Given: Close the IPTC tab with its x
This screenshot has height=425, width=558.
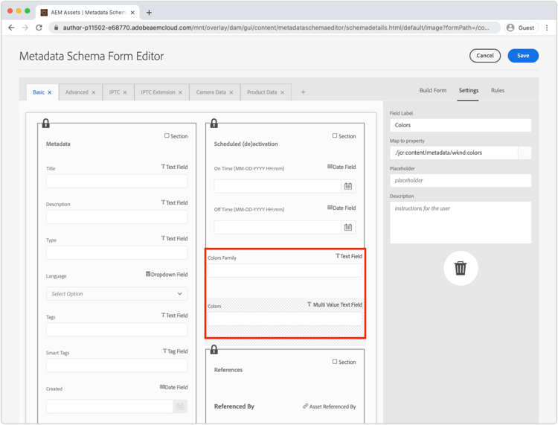Looking at the screenshot, I should [125, 92].
